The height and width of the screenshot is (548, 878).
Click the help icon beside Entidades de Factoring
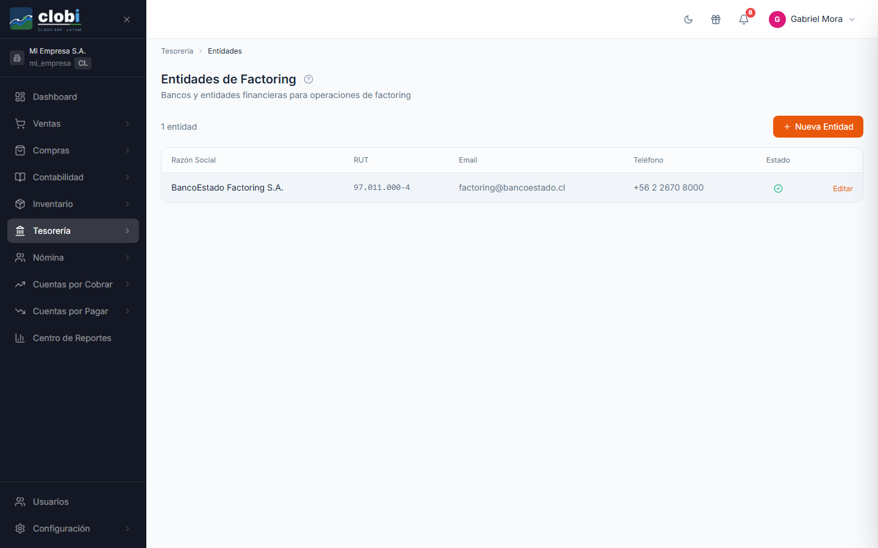309,79
